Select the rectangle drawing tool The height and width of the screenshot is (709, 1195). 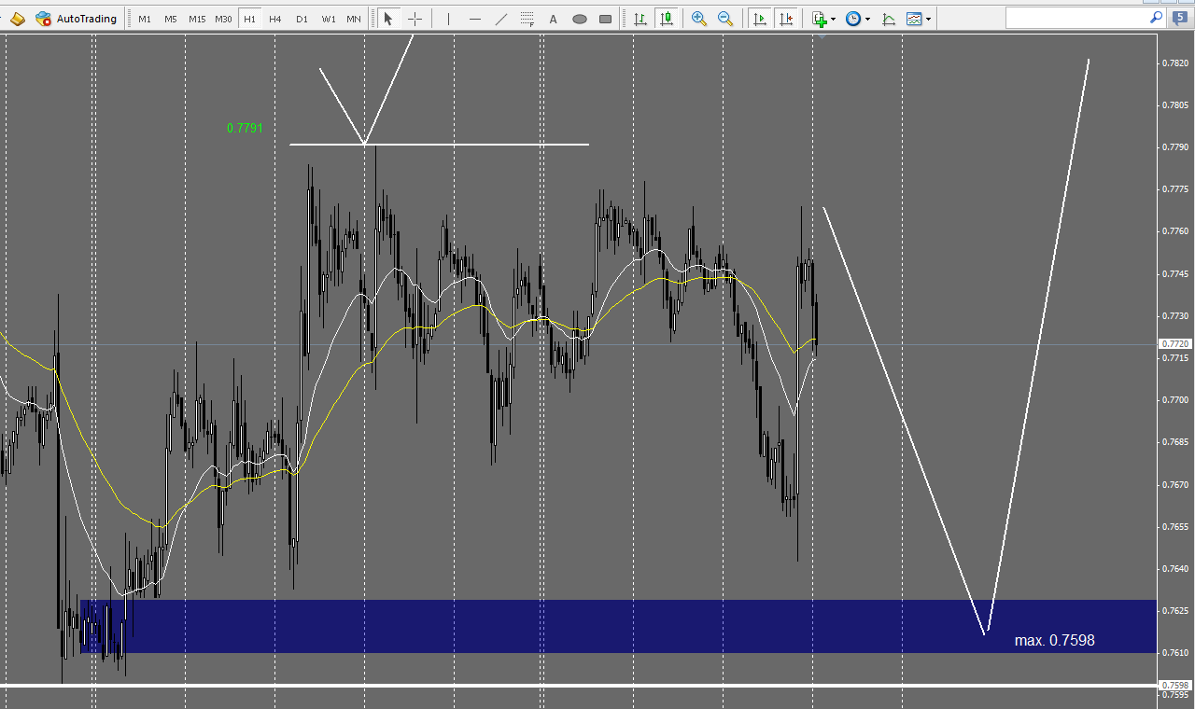pos(605,18)
